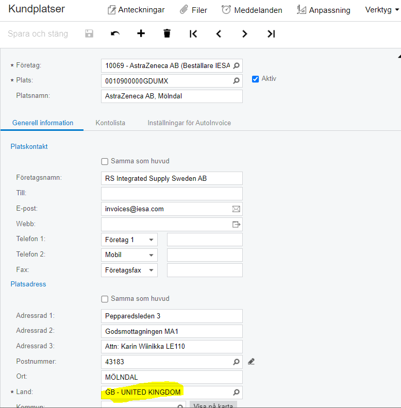Image resolution: width=401 pixels, height=408 pixels.
Task: Jump to last record icon
Action: point(271,34)
